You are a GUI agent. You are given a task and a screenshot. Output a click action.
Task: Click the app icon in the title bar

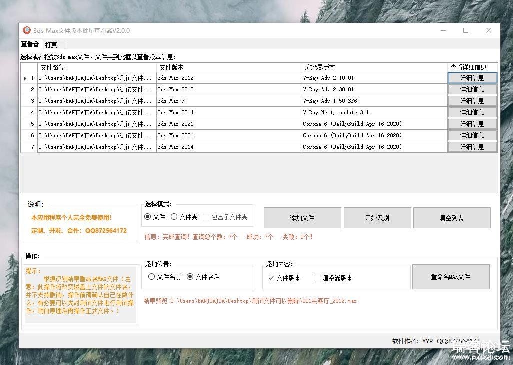(x=27, y=30)
